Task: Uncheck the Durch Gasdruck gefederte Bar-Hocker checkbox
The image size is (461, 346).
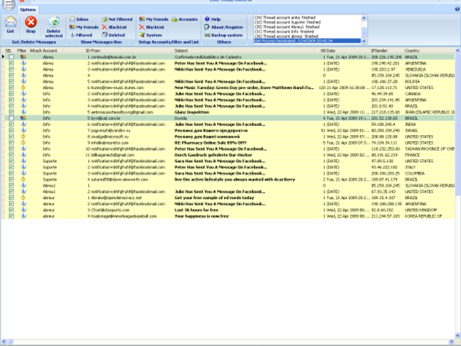Action: (11, 155)
